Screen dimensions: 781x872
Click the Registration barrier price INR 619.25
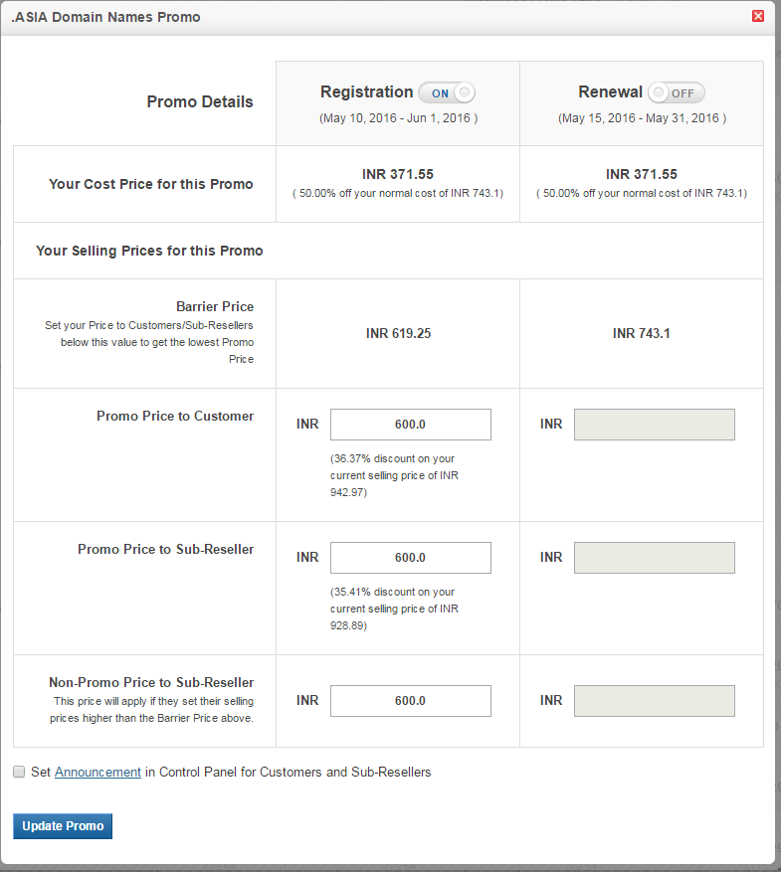[398, 334]
